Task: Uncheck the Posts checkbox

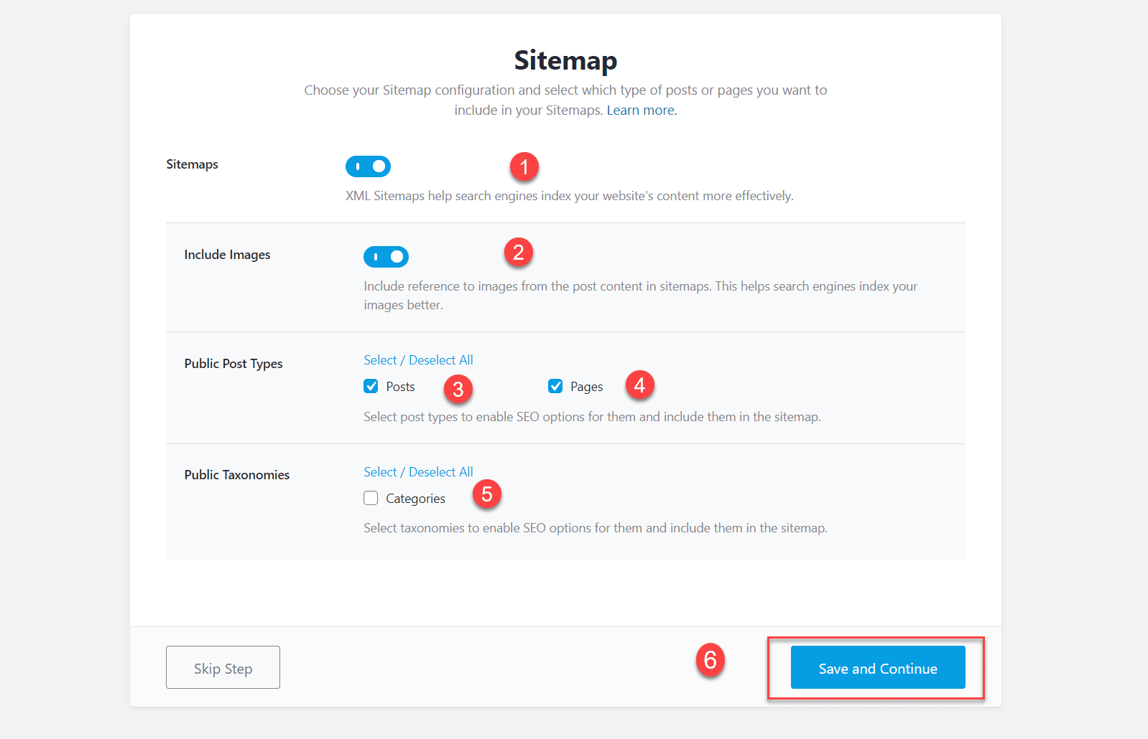Action: [371, 386]
